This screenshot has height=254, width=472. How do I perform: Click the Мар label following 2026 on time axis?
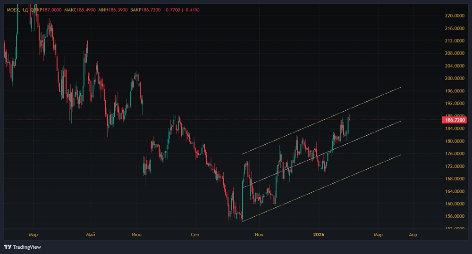point(378,235)
